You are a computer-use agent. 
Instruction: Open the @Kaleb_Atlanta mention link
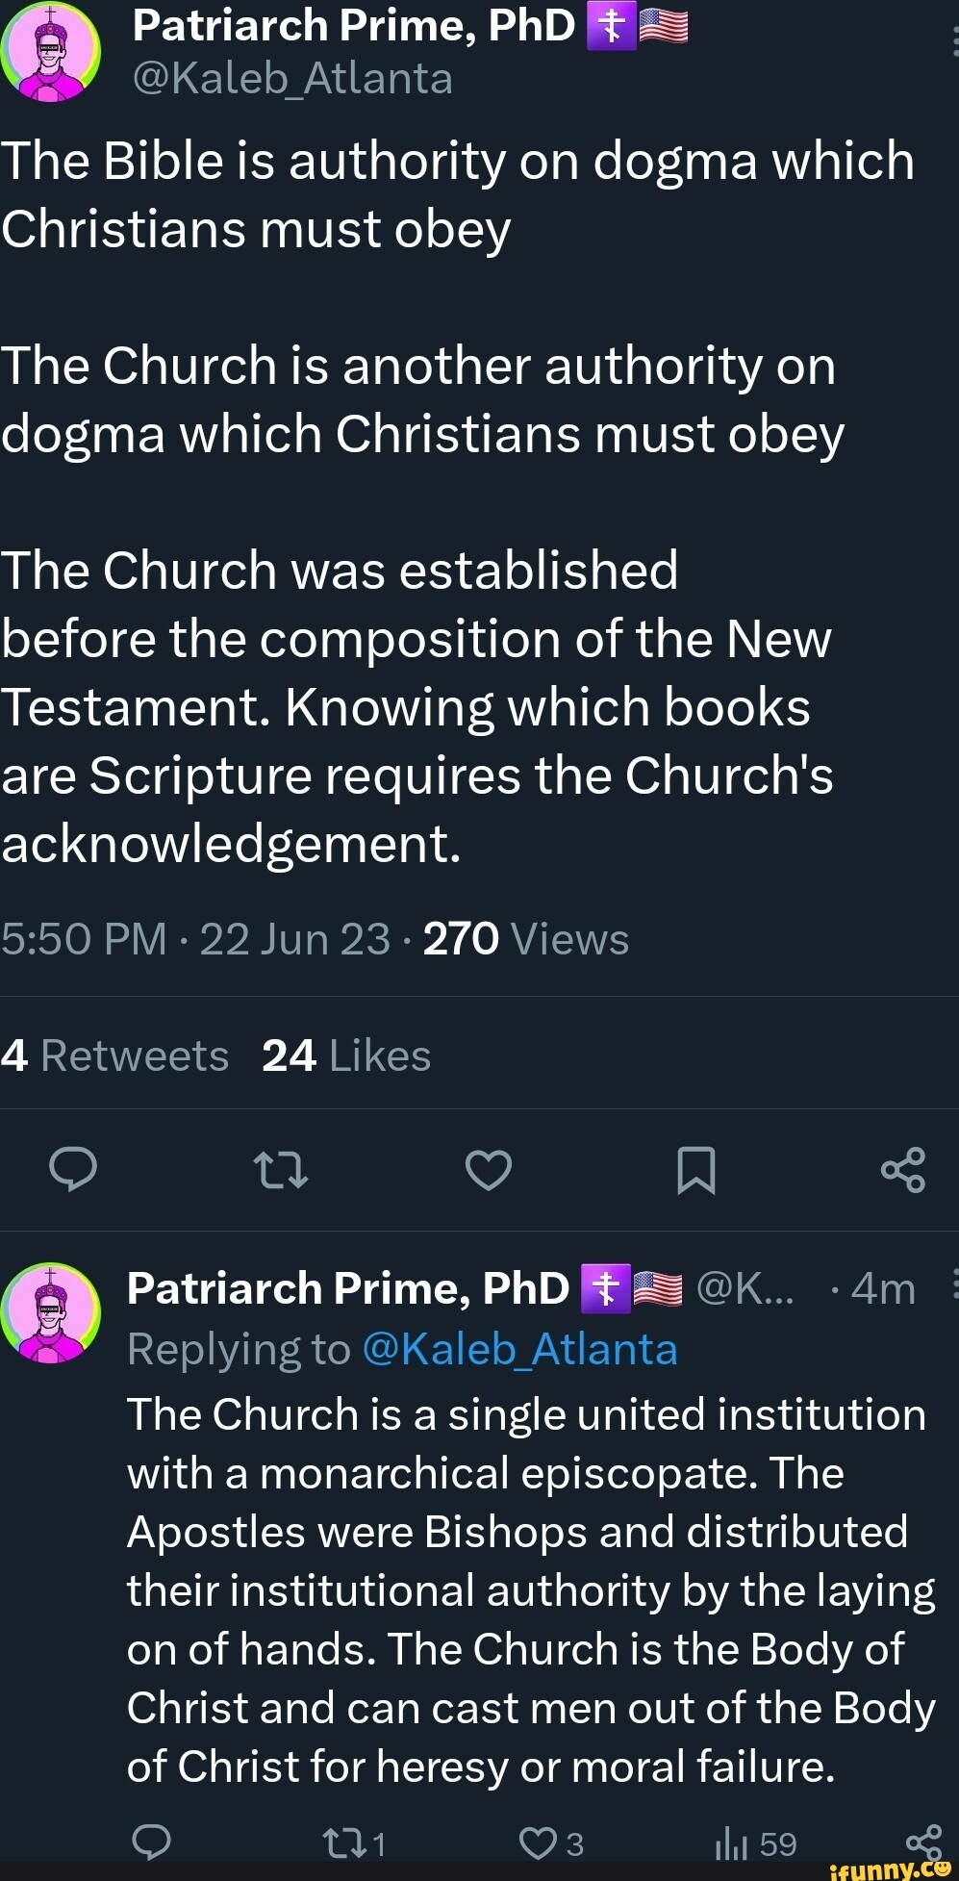click(x=520, y=1349)
